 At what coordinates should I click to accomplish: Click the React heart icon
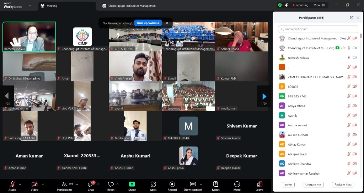tap(111, 184)
